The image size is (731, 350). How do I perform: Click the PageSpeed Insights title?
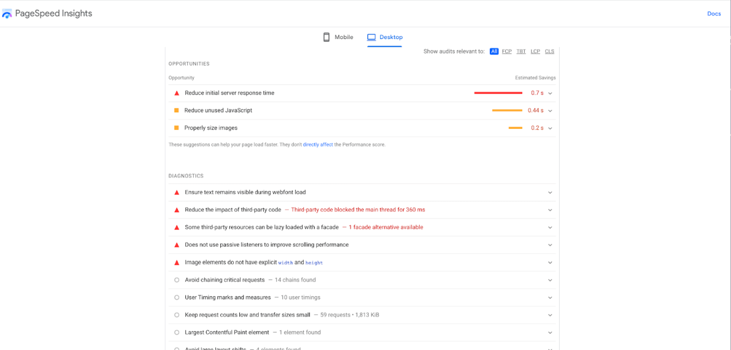tap(53, 13)
